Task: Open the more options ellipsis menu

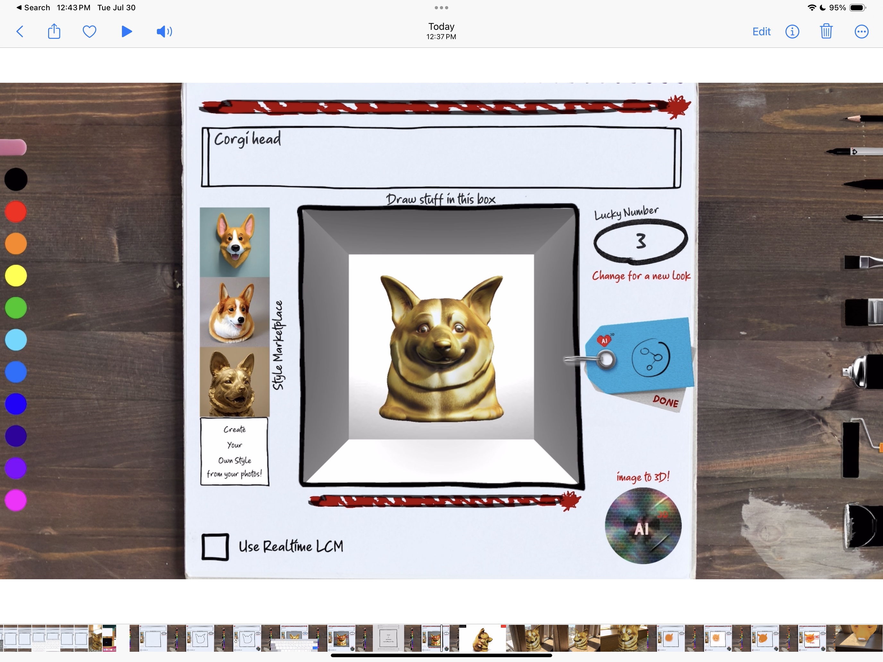Action: click(x=861, y=31)
